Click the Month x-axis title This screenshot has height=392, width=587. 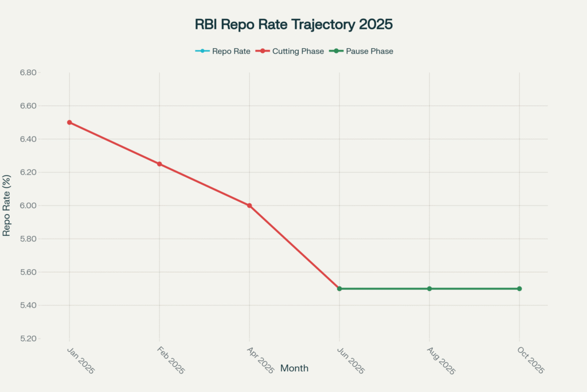pos(294,368)
